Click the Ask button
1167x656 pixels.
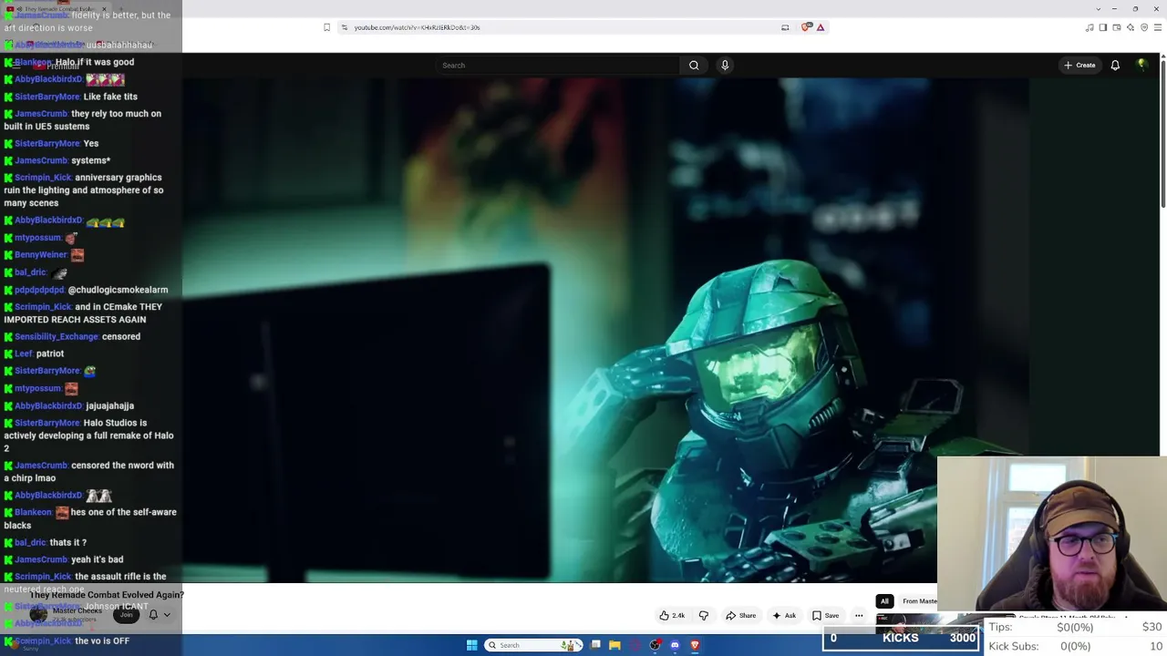pos(784,616)
